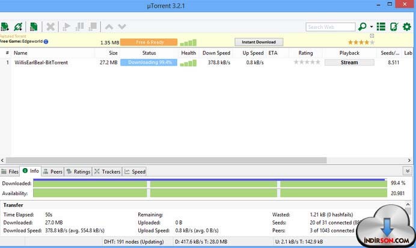
Task: Switch to the Trackers tab
Action: 107,172
